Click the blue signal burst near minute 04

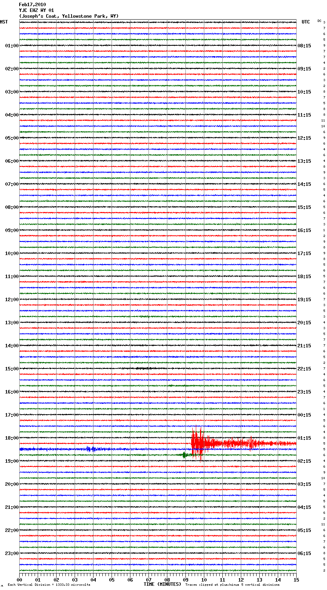pyautogui.click(x=91, y=449)
